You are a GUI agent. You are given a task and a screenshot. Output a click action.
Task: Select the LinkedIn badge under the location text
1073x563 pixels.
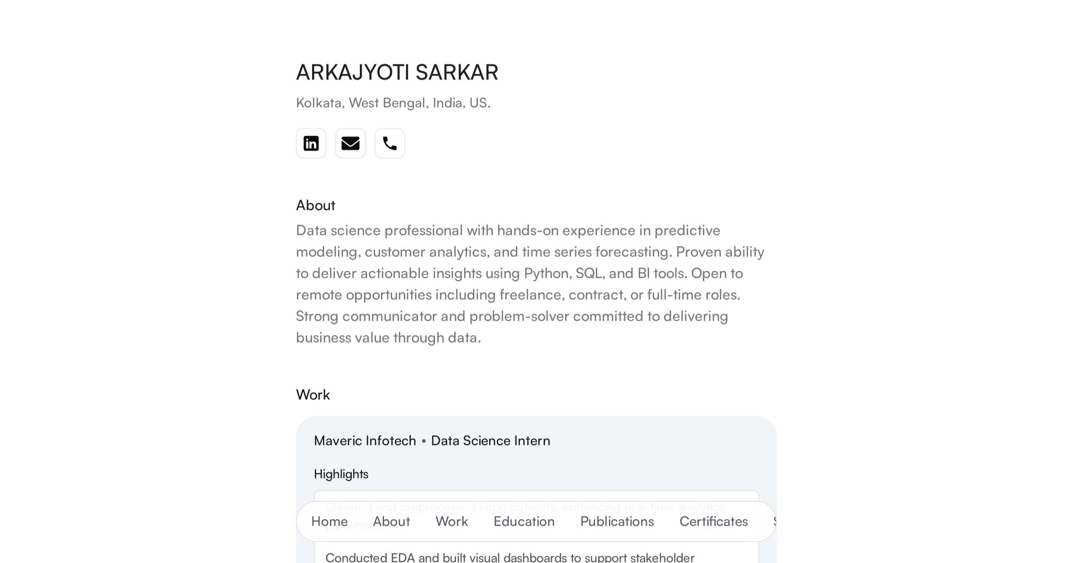[x=311, y=143]
